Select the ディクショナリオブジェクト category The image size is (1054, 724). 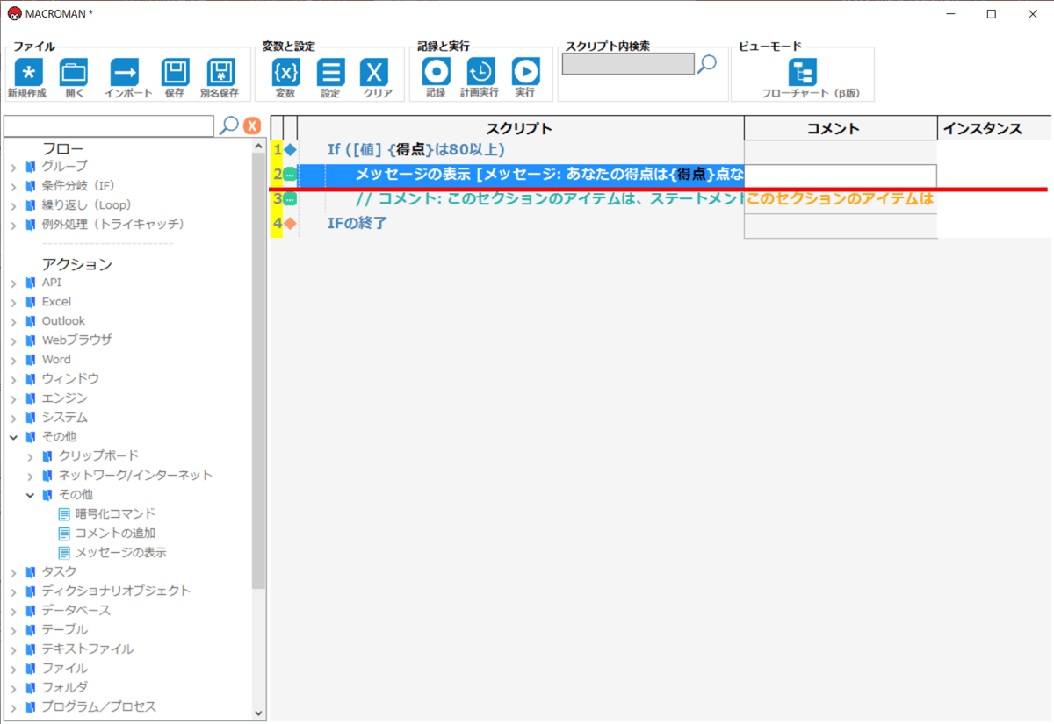tap(116, 591)
